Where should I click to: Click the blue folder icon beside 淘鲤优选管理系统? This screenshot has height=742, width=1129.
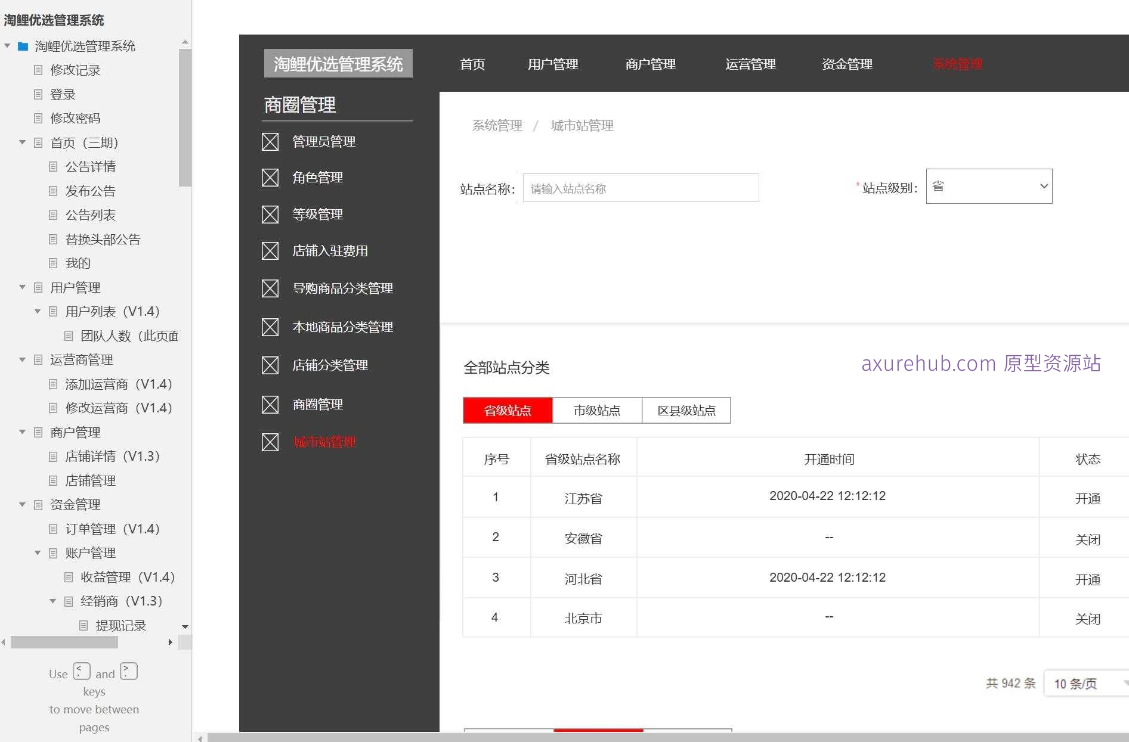point(23,46)
